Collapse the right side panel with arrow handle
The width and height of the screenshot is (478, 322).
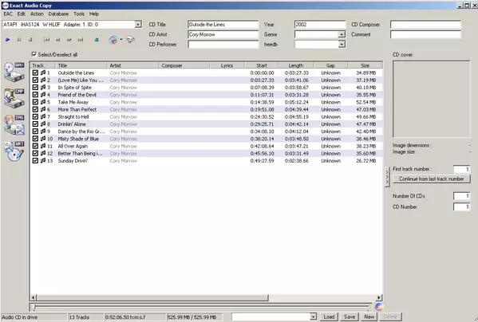pyautogui.click(x=387, y=176)
